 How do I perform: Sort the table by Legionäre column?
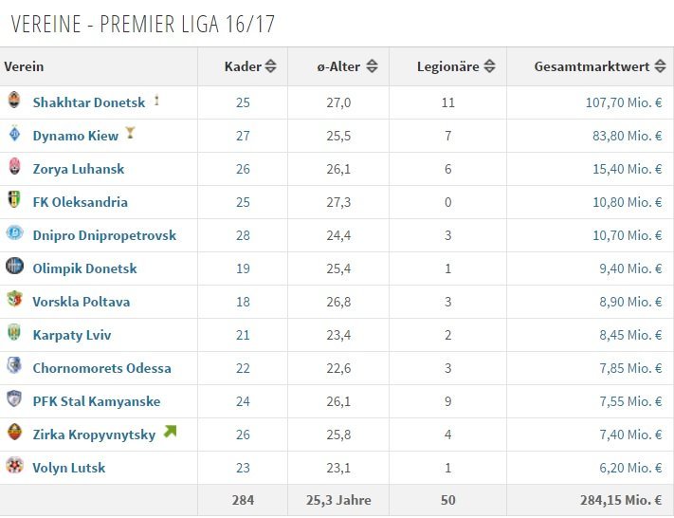coord(489,66)
